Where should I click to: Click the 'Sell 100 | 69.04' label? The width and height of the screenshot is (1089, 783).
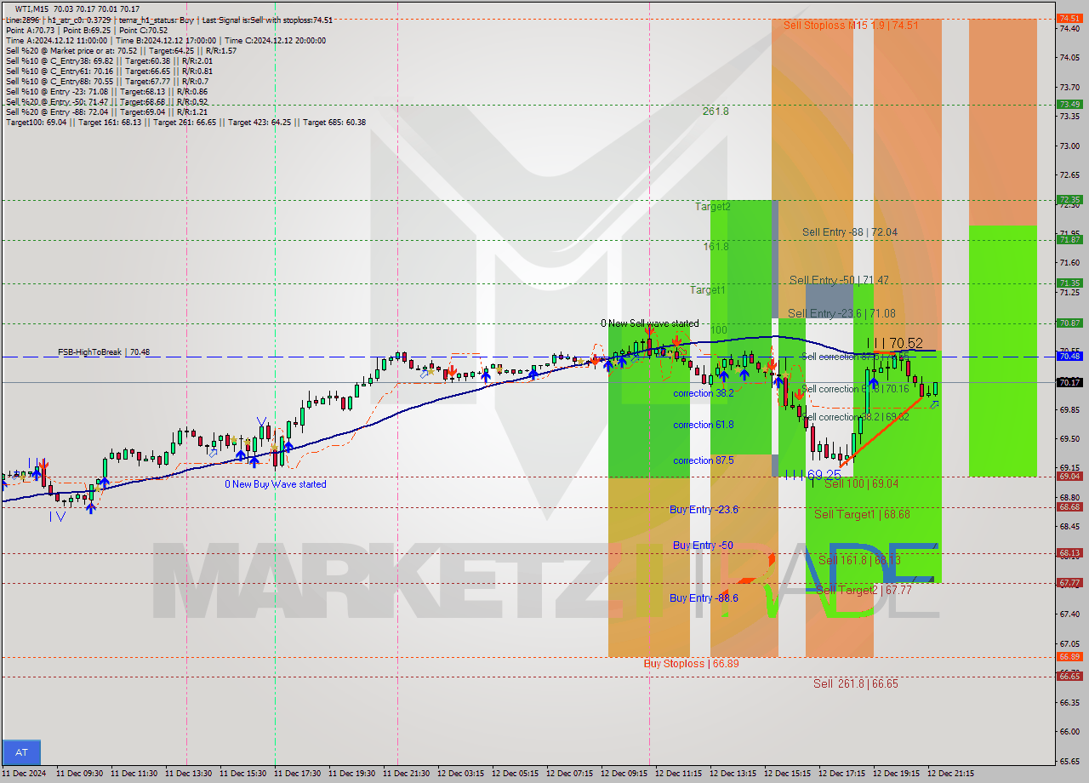tap(861, 483)
